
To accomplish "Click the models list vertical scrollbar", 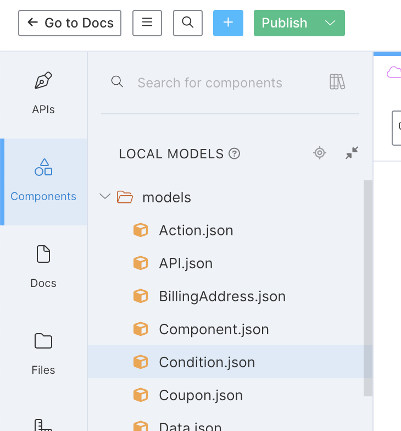I will (368, 286).
